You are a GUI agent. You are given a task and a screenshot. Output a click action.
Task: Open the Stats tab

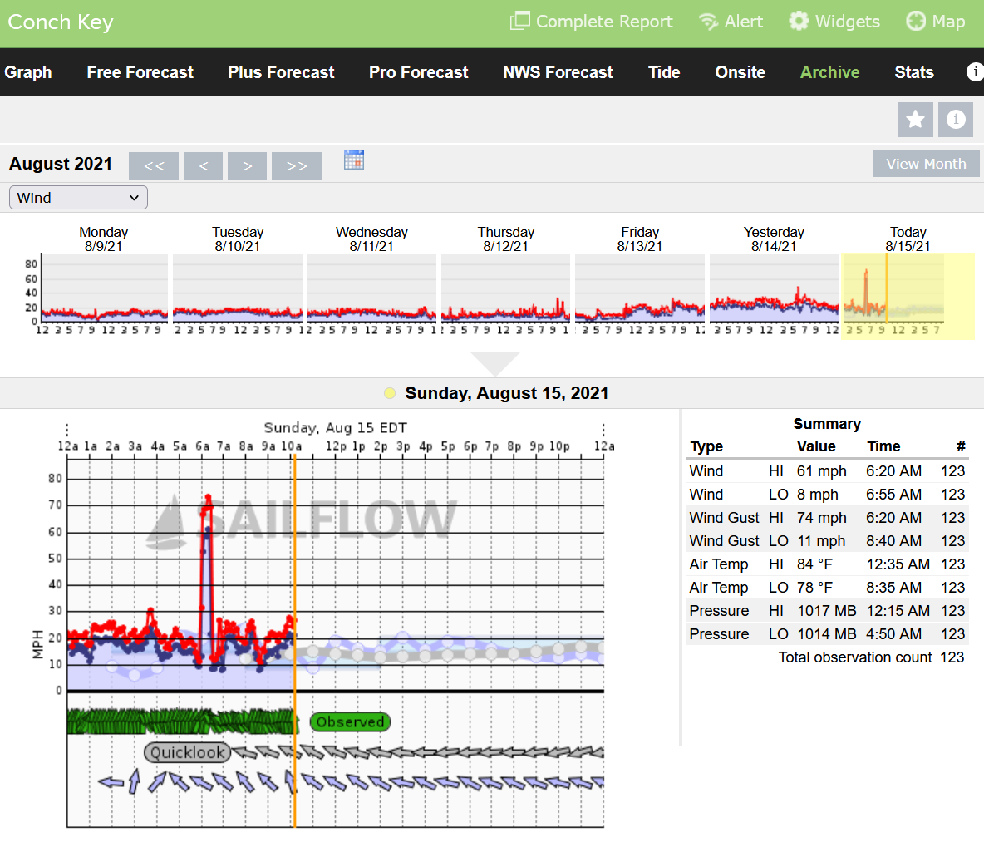(914, 72)
